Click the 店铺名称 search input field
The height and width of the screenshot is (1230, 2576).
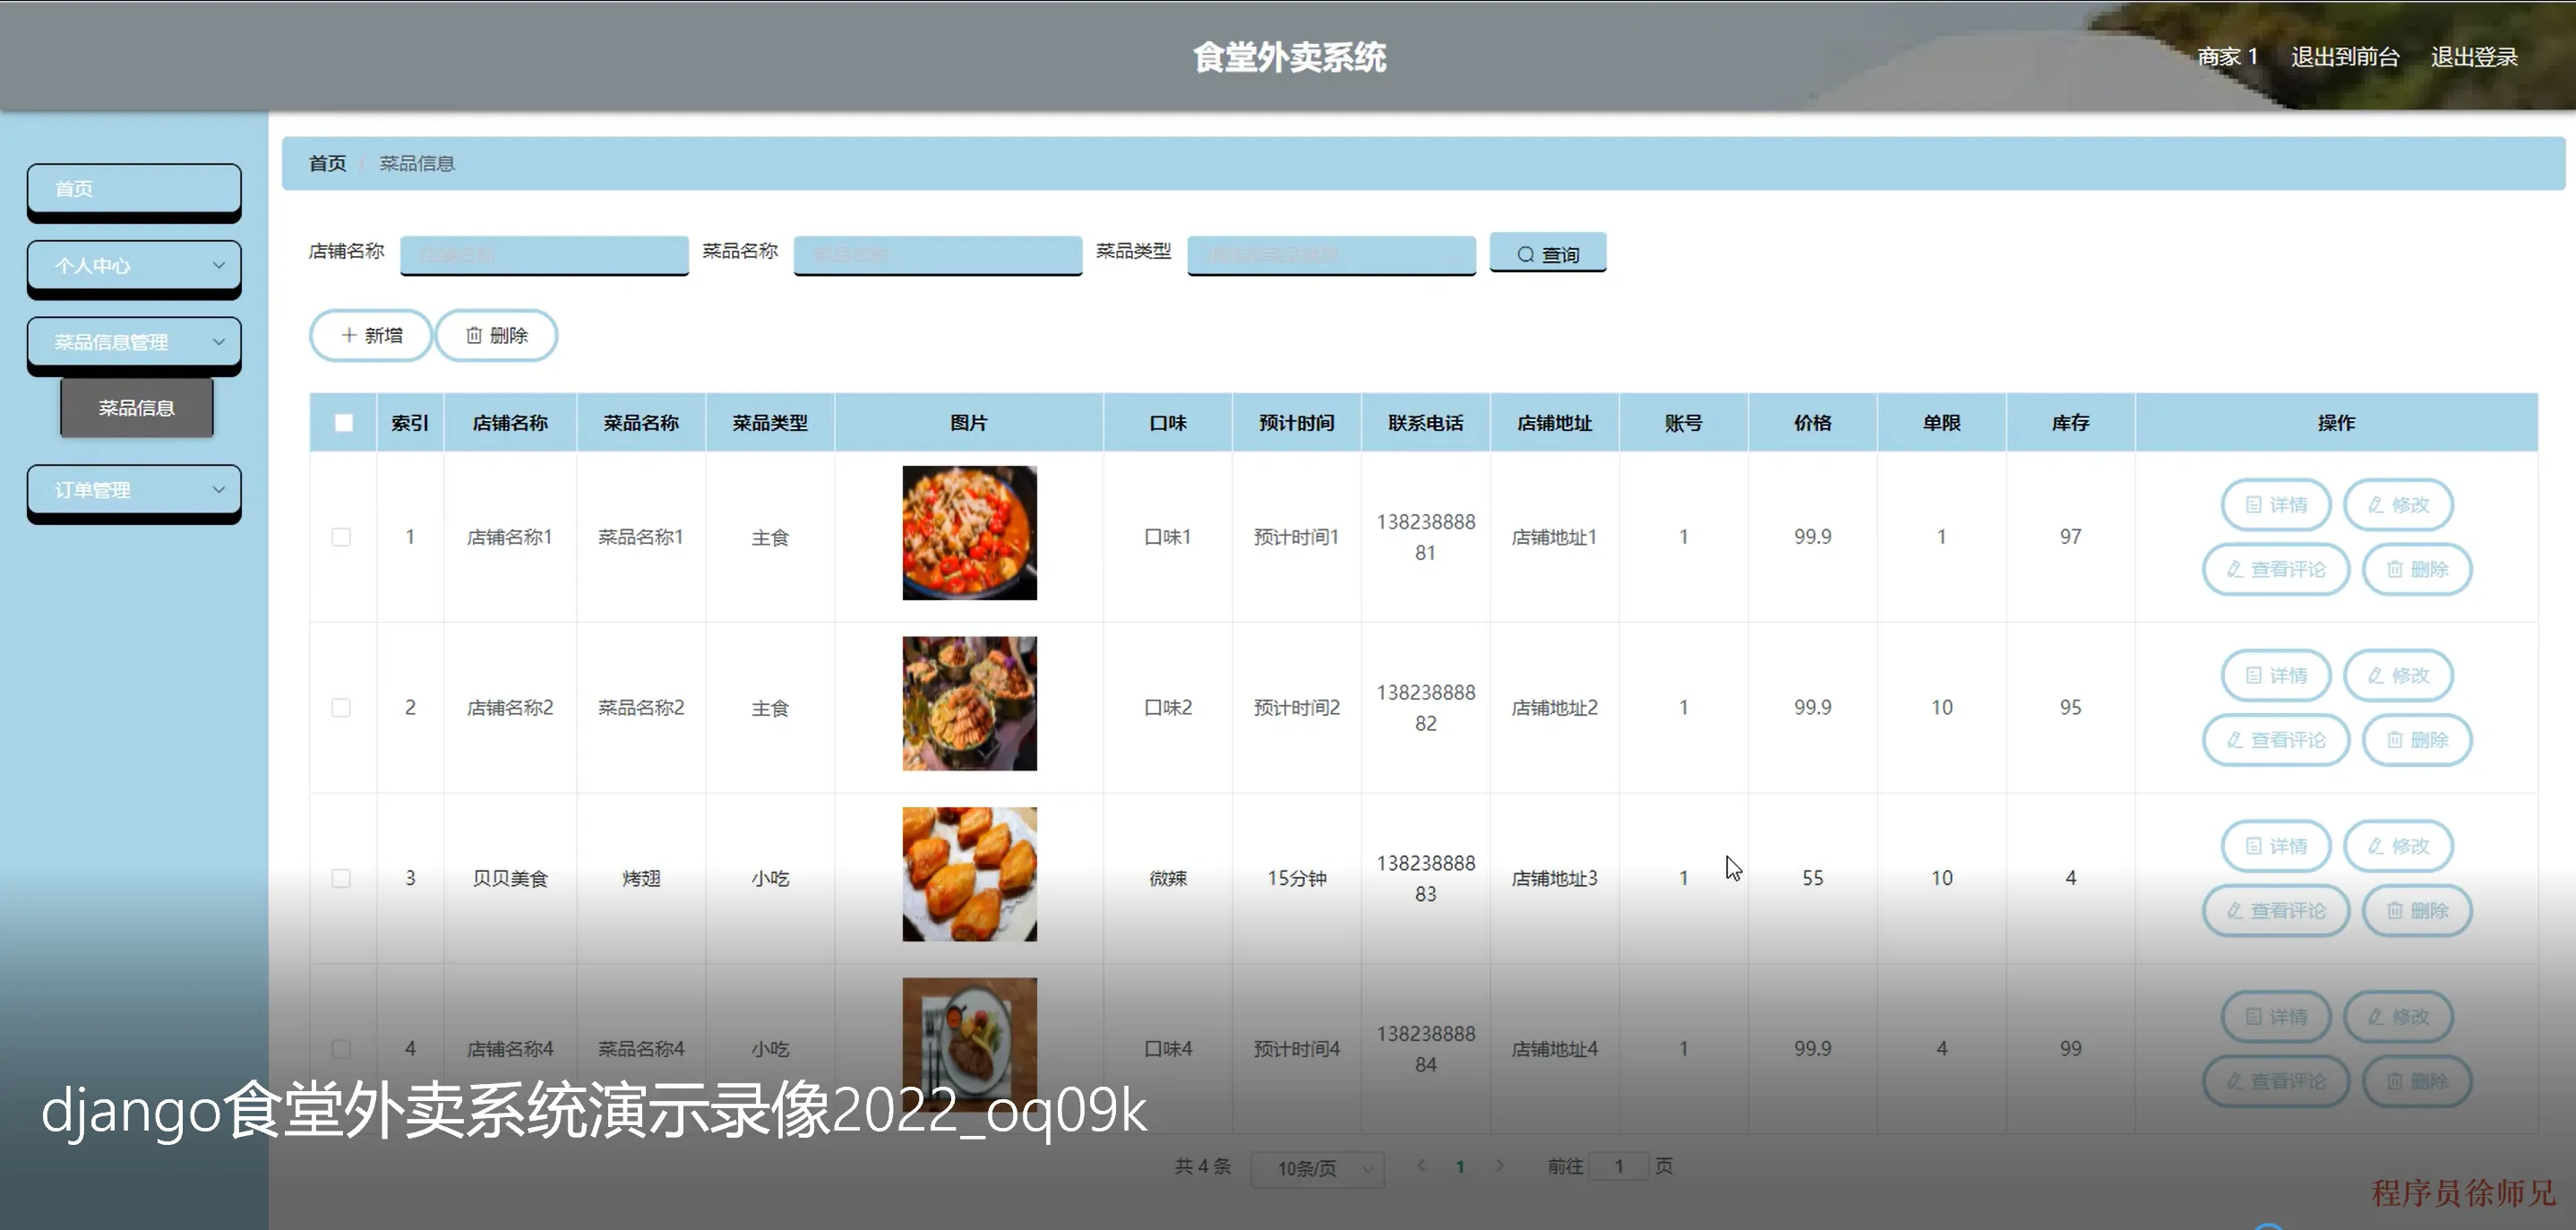(544, 254)
